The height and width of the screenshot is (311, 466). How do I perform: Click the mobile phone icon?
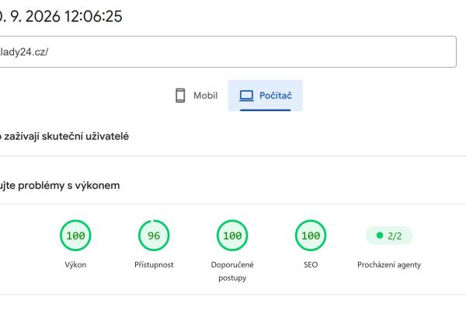180,96
